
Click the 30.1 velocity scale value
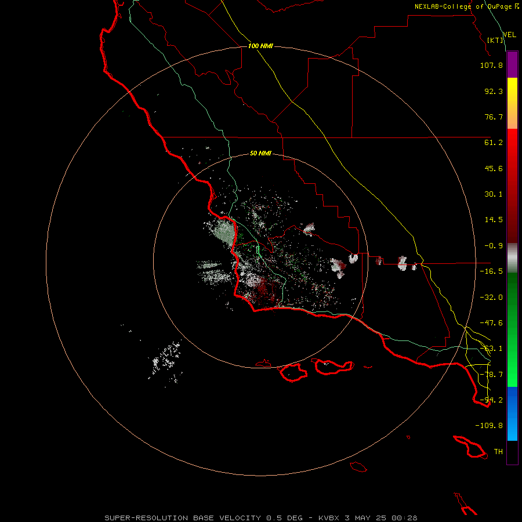494,194
